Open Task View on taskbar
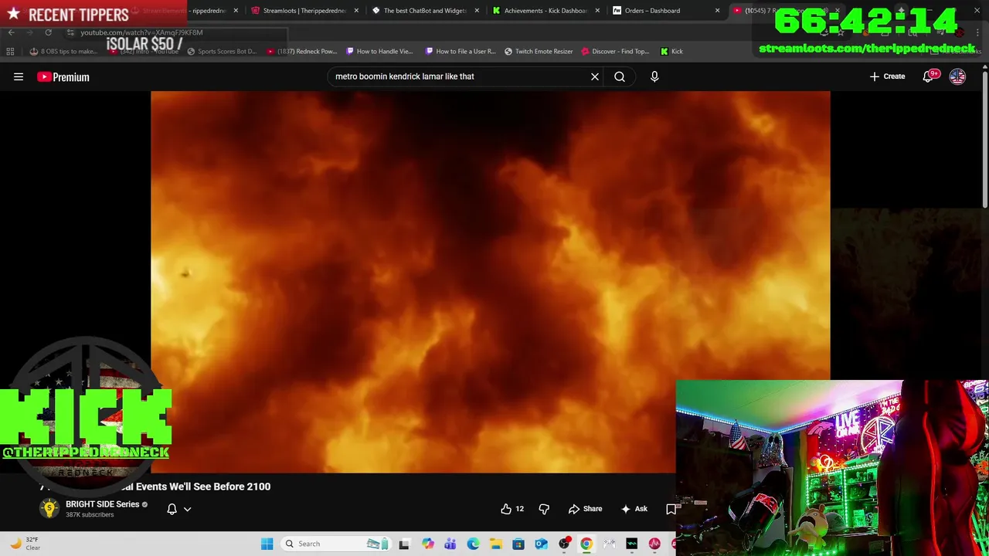The width and height of the screenshot is (989, 556). (404, 544)
